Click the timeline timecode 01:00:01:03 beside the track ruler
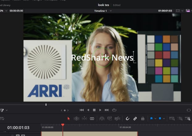This screenshot has width=192, height=136. [19, 128]
